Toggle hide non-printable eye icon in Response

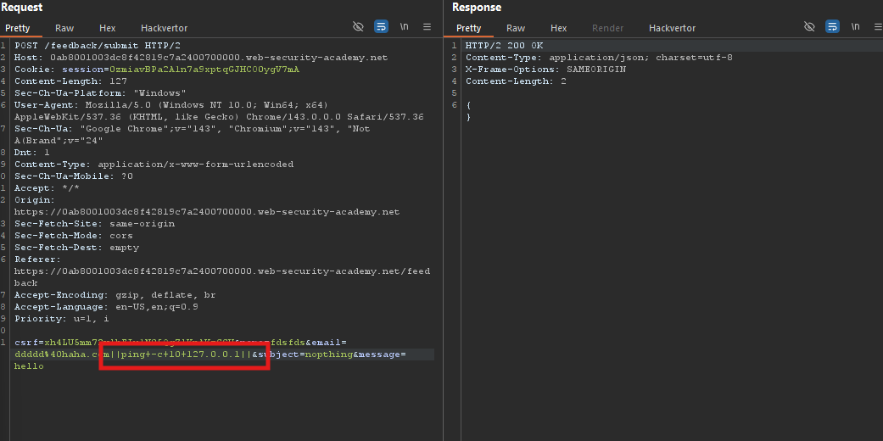click(x=809, y=26)
